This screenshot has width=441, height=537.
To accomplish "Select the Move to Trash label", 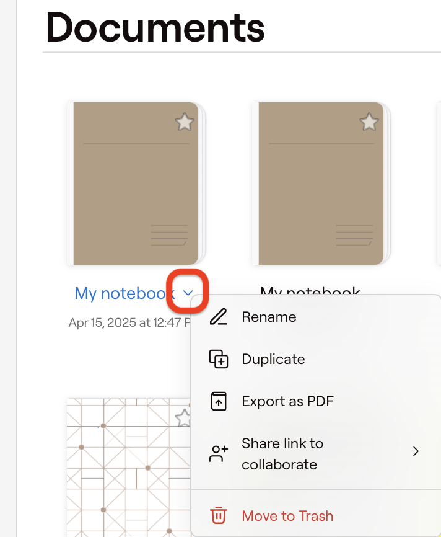I will pyautogui.click(x=287, y=516).
